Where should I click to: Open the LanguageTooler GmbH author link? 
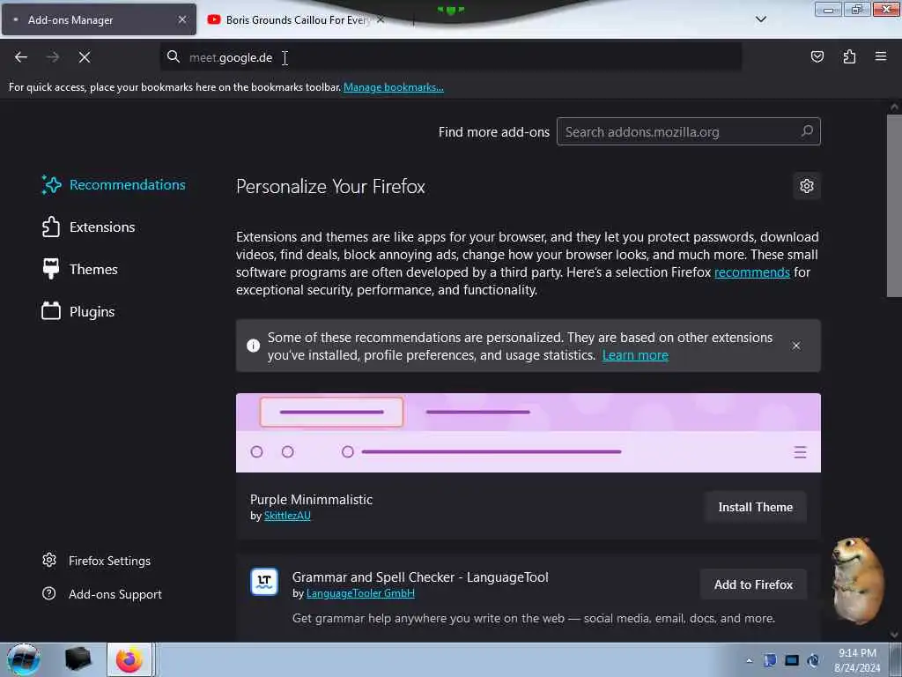[x=360, y=593]
